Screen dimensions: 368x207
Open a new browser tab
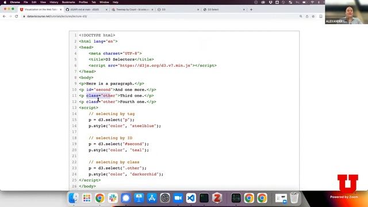[251, 9]
